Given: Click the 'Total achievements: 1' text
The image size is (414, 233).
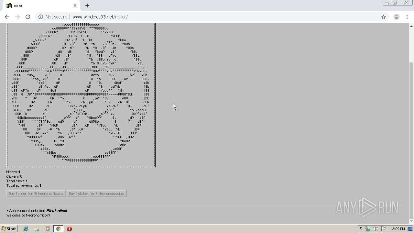Looking at the screenshot, I should 24,185.
